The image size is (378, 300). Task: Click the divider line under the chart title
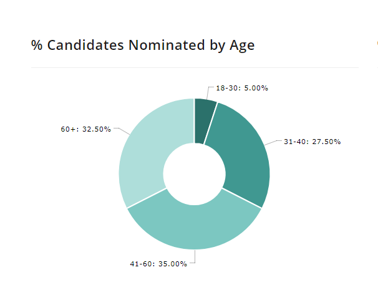pyautogui.click(x=195, y=67)
